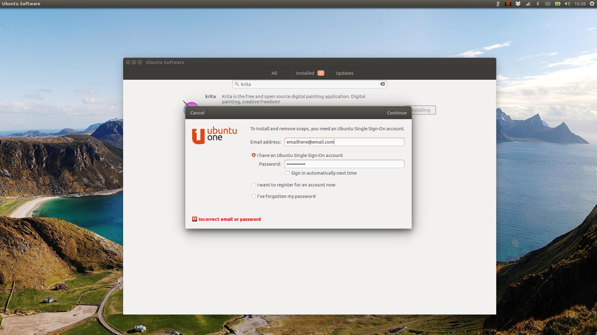
Task: Select 'I have an Ubuntu Single Sign-On account'
Action: [254, 155]
